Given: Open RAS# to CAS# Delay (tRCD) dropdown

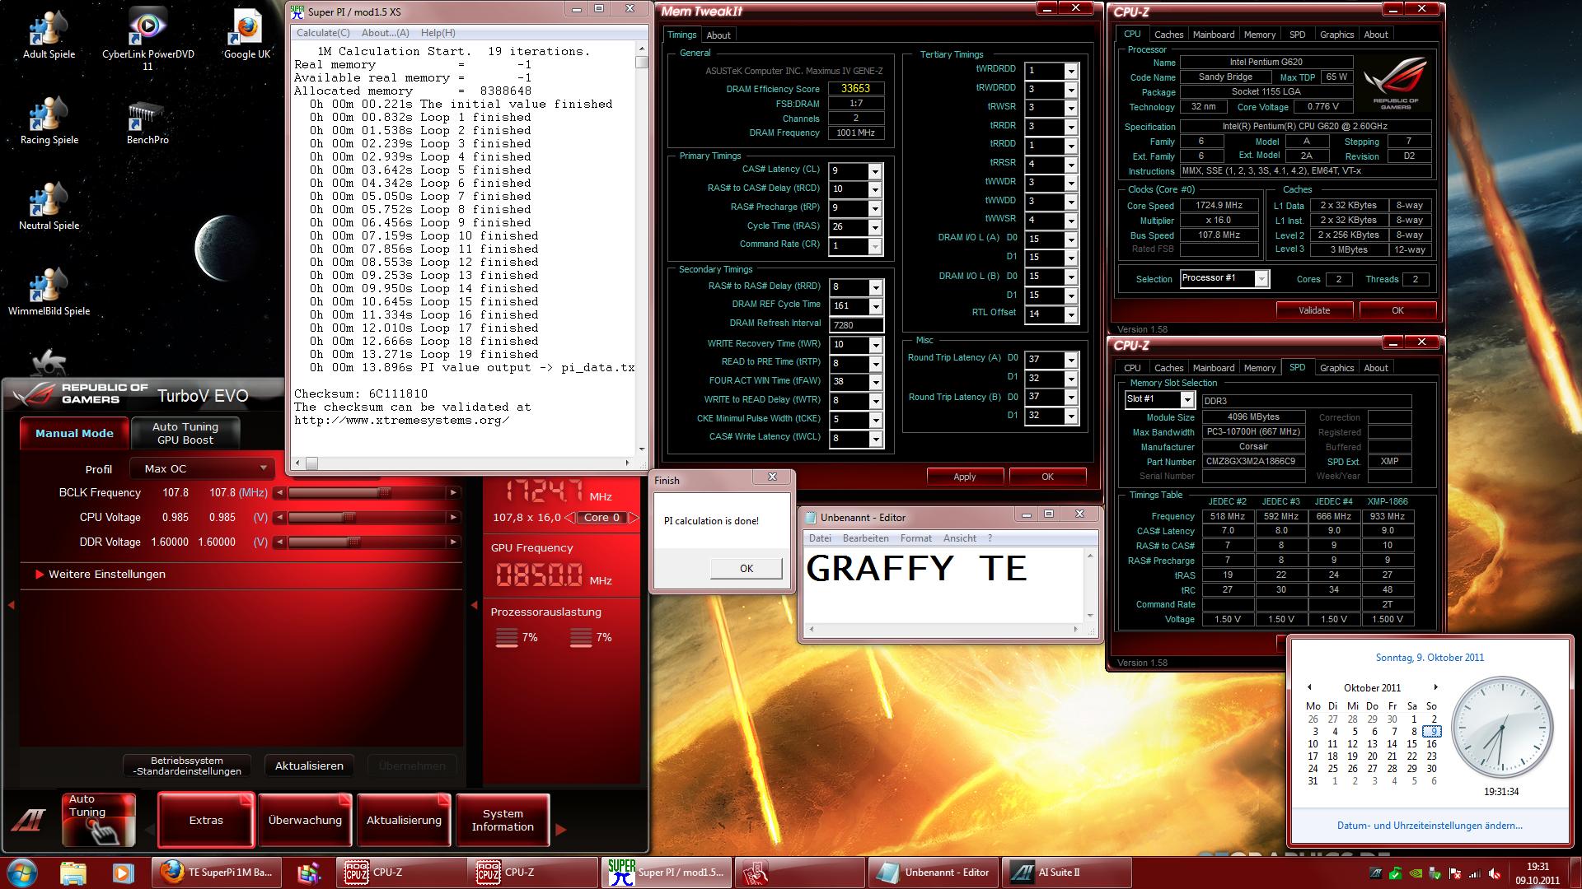Looking at the screenshot, I should click(875, 189).
